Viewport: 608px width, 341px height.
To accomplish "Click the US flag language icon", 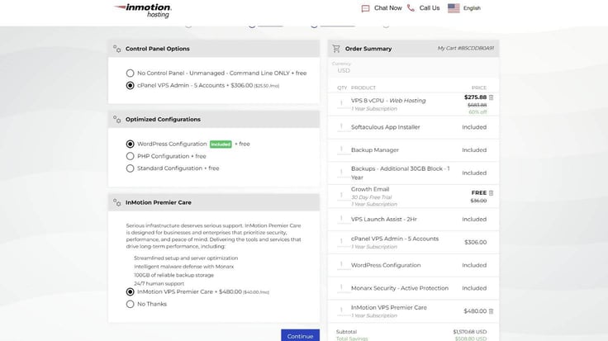I will tap(454, 8).
